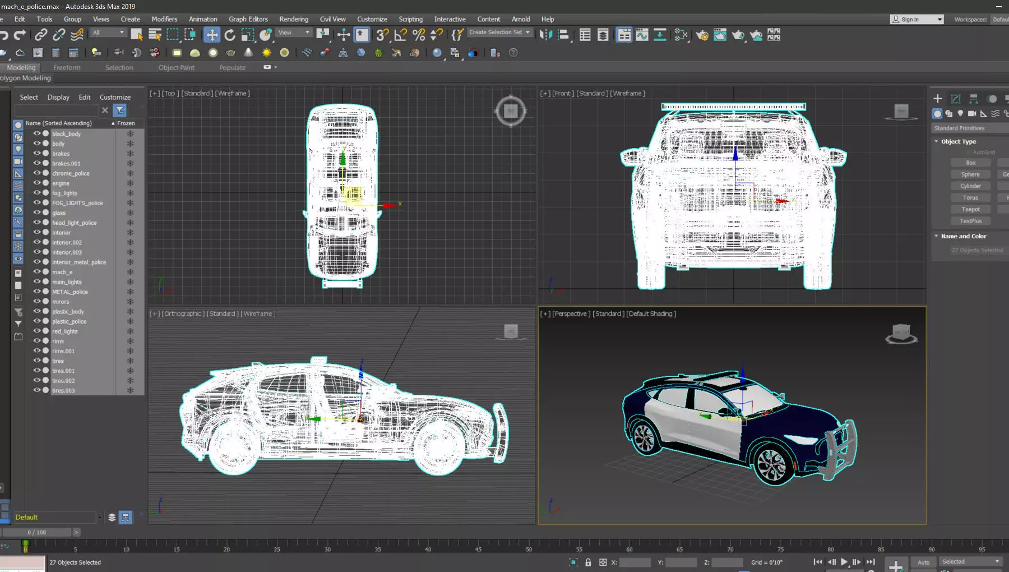Hide the glass object with eye icon
The image size is (1009, 572).
[36, 213]
